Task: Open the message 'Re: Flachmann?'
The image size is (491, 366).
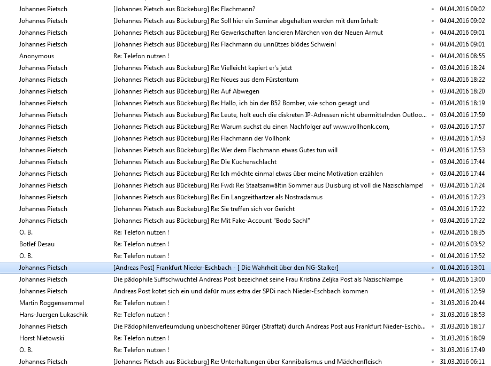Action: tap(245, 9)
